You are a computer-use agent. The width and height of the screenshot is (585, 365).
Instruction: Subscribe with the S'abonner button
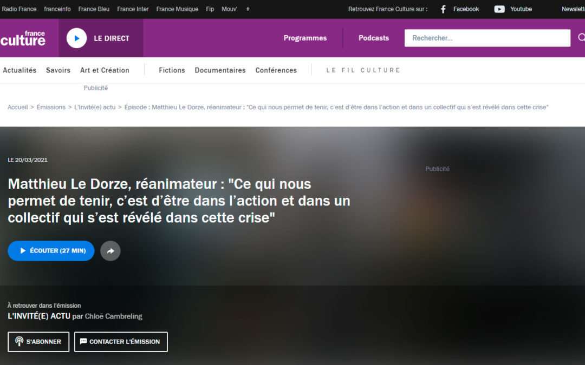pos(38,342)
